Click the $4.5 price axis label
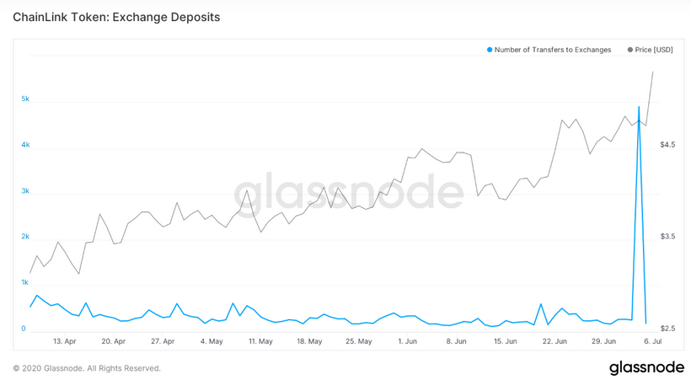The image size is (691, 380). pos(667,145)
